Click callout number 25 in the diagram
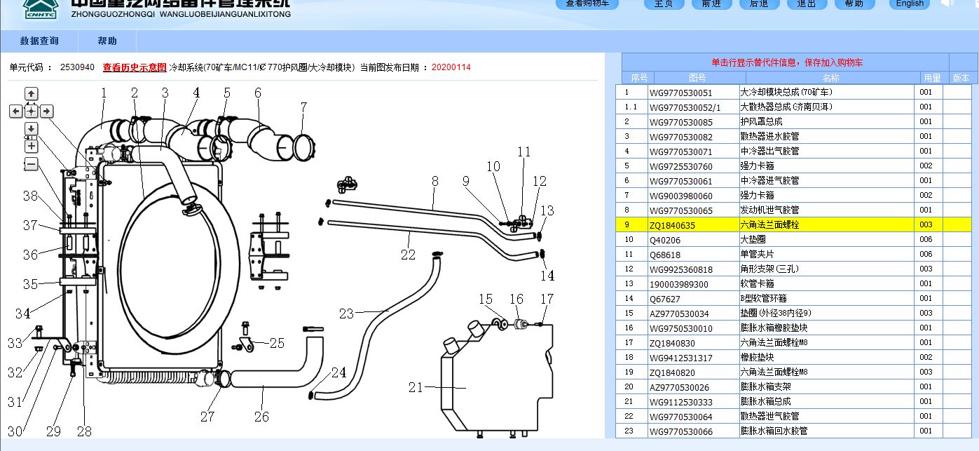 point(278,343)
